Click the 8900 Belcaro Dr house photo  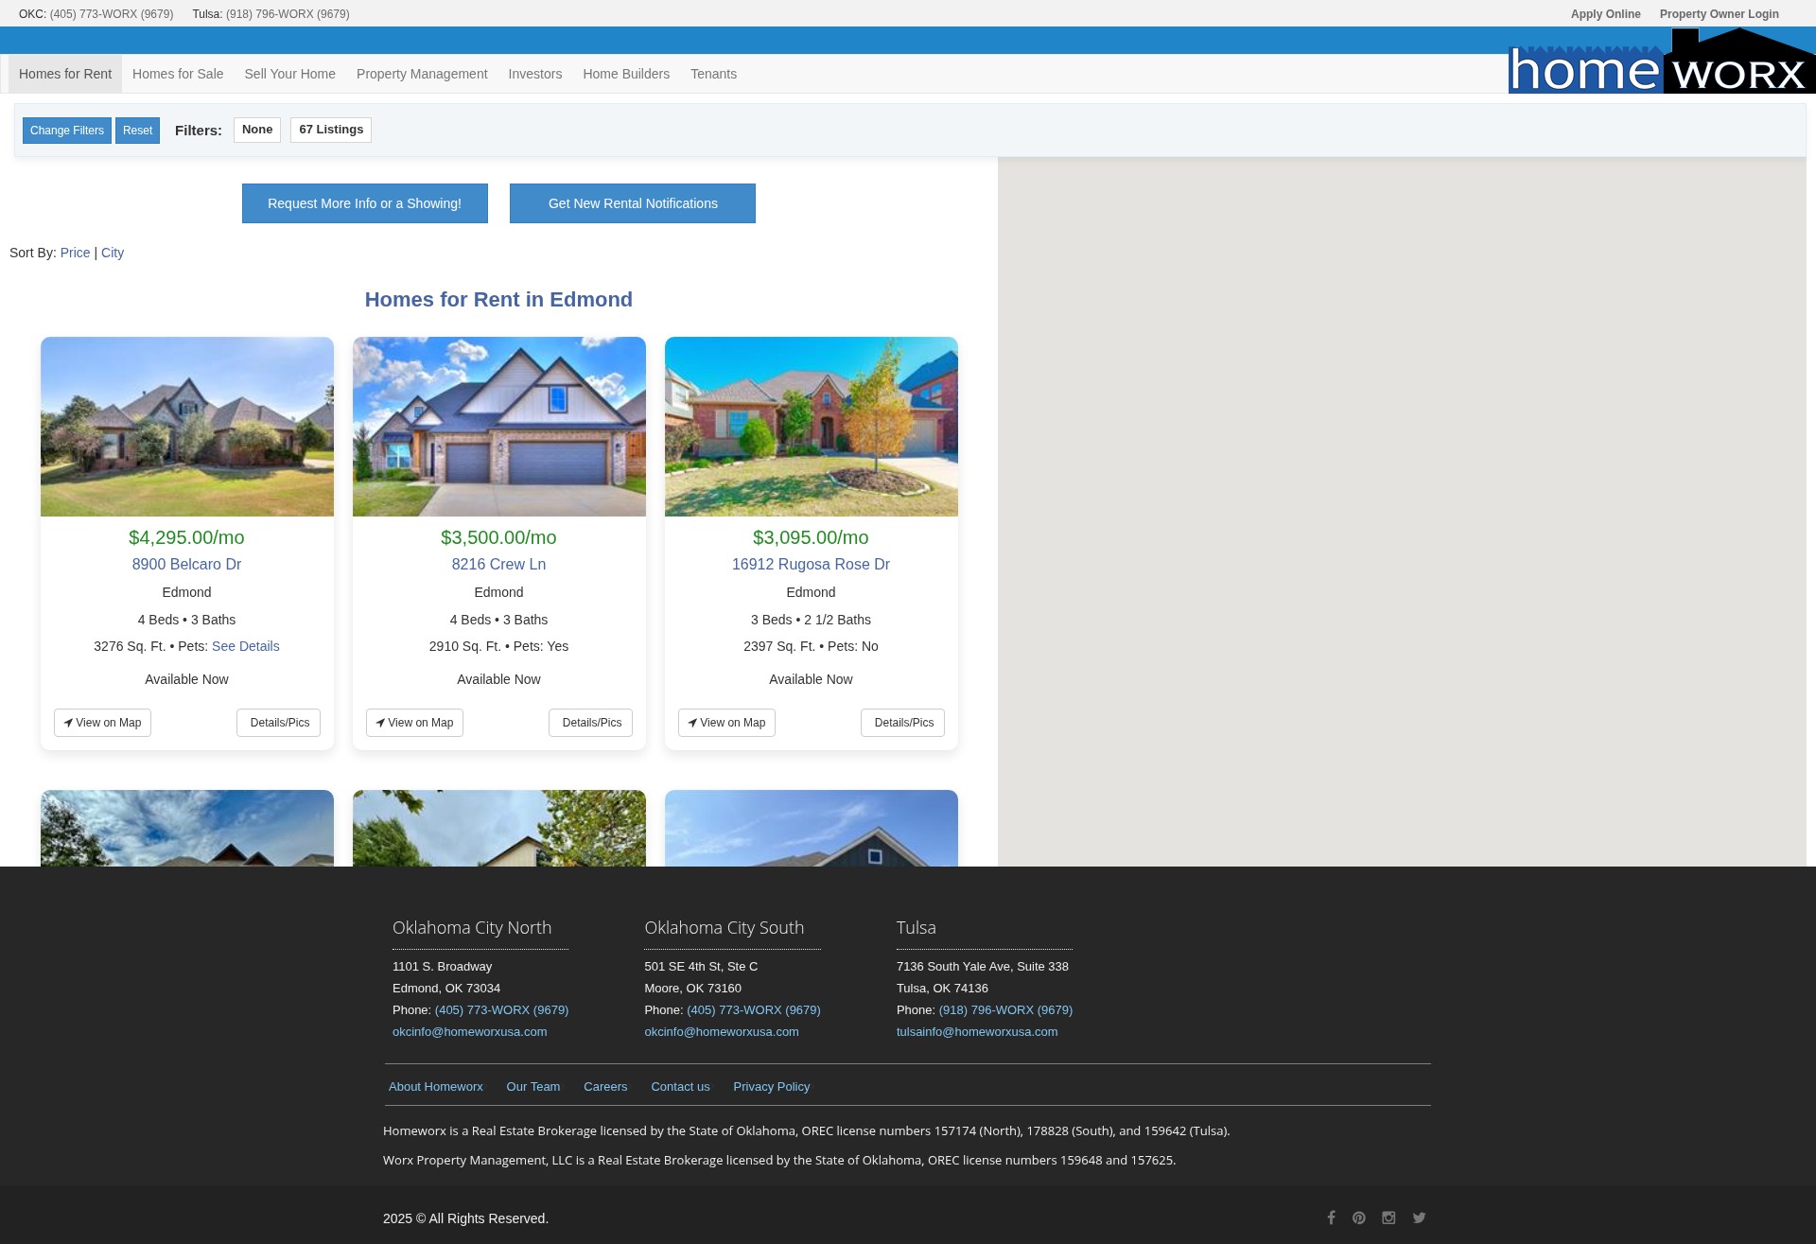click(x=187, y=427)
